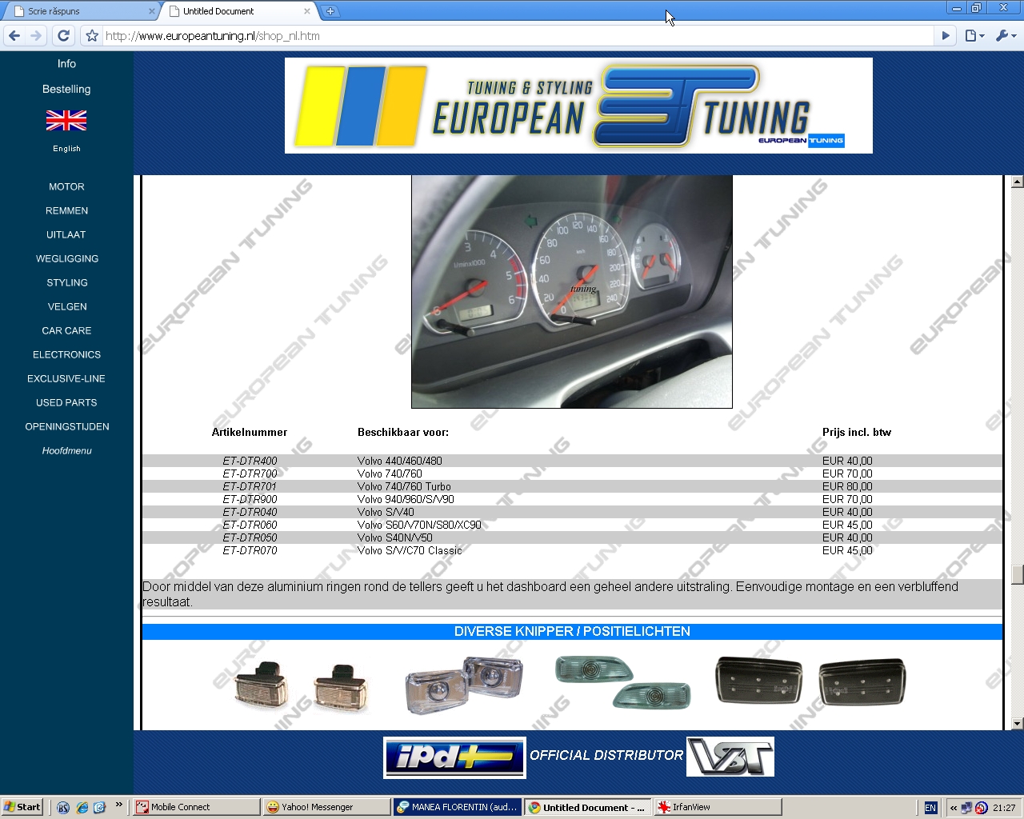
Task: Open the MOTOR category
Action: pos(66,187)
